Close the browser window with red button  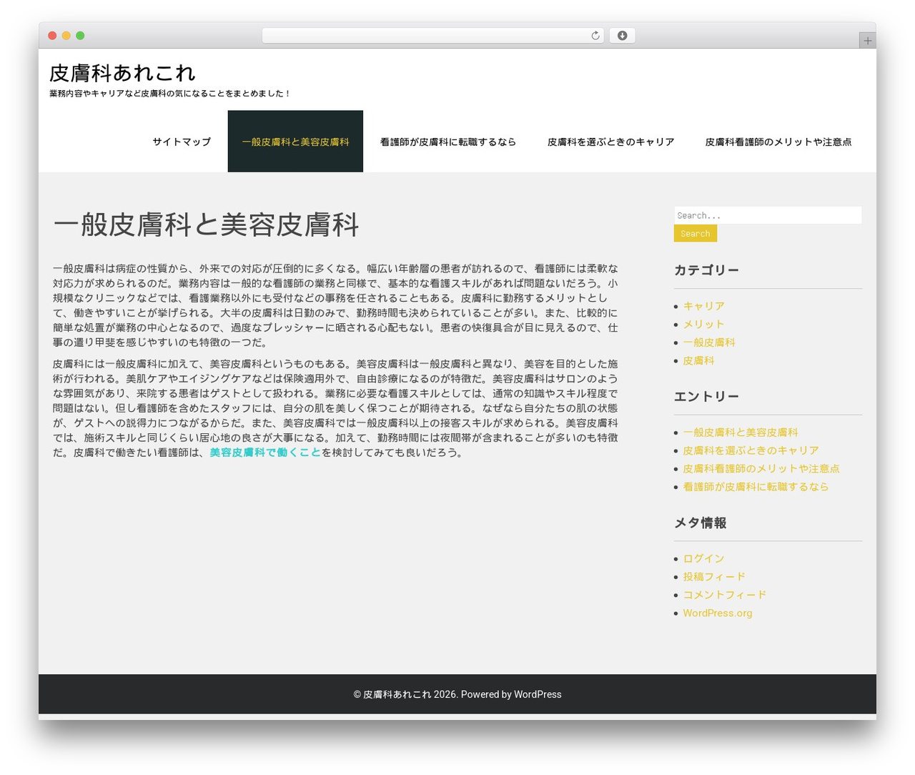tap(52, 36)
